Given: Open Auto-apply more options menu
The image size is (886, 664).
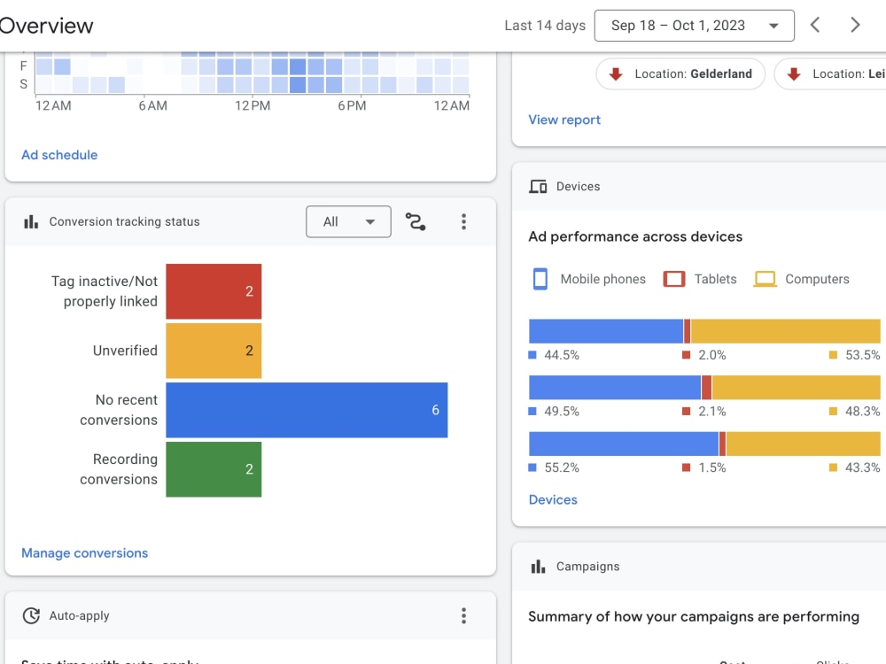Looking at the screenshot, I should tap(463, 615).
